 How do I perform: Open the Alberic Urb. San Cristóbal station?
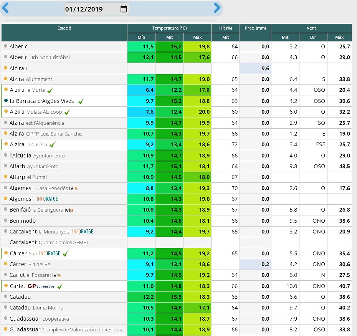pos(40,57)
